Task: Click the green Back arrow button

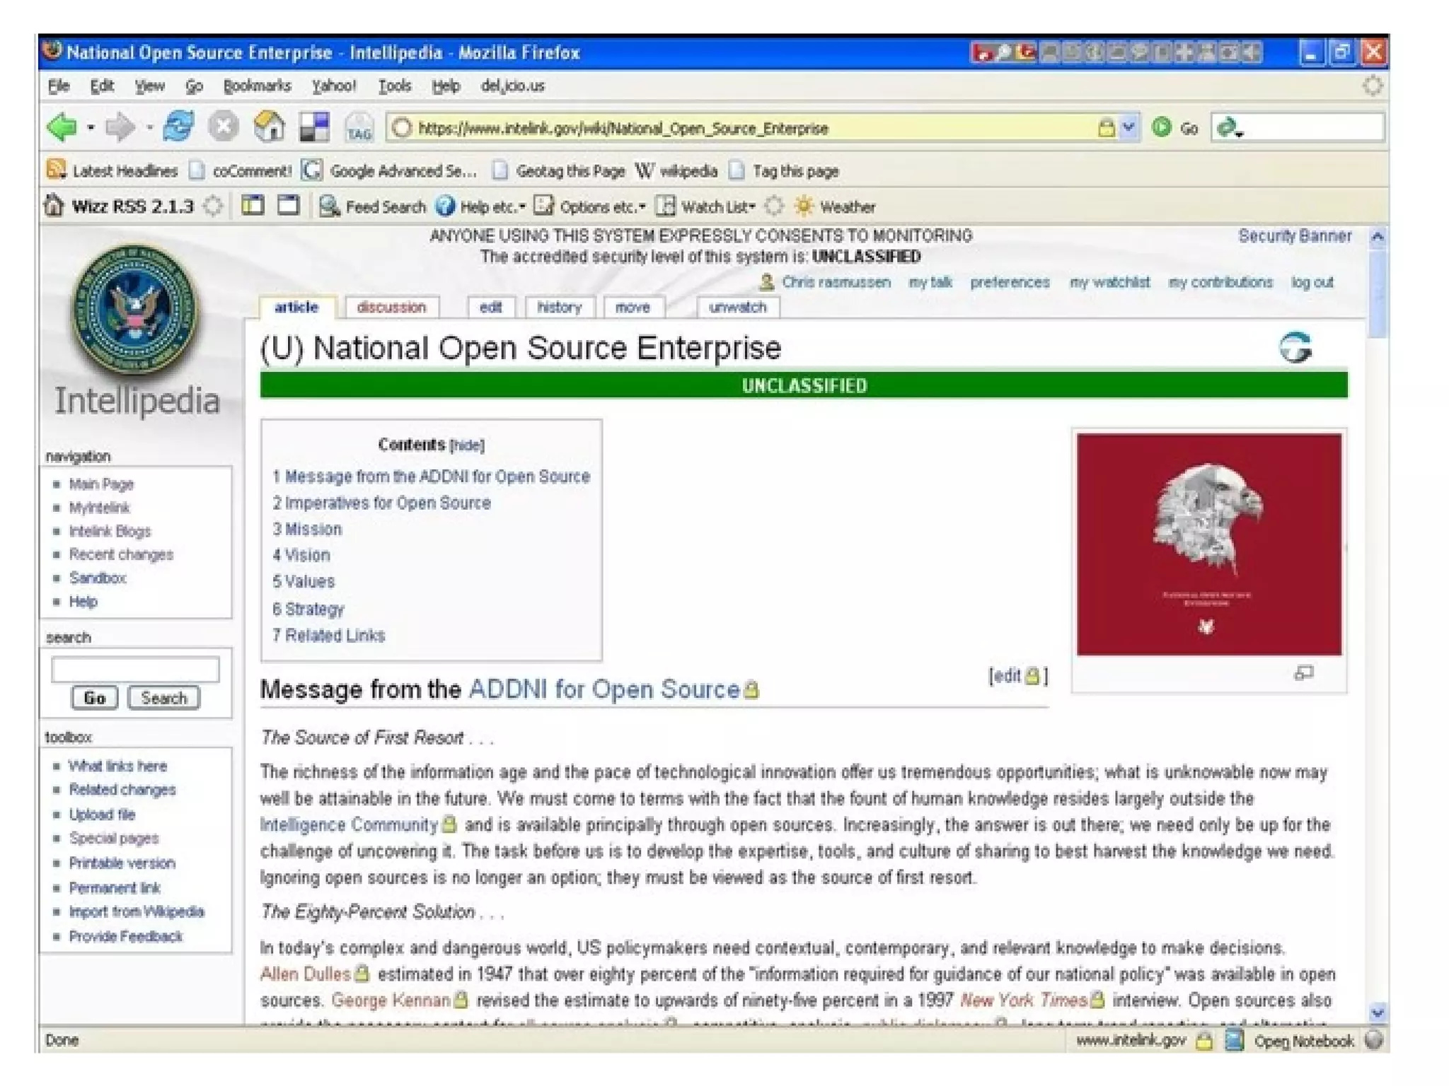Action: [x=62, y=127]
